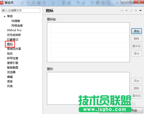Select the 图标 tree item
Viewport: 144px width, 114px height.
(10, 44)
